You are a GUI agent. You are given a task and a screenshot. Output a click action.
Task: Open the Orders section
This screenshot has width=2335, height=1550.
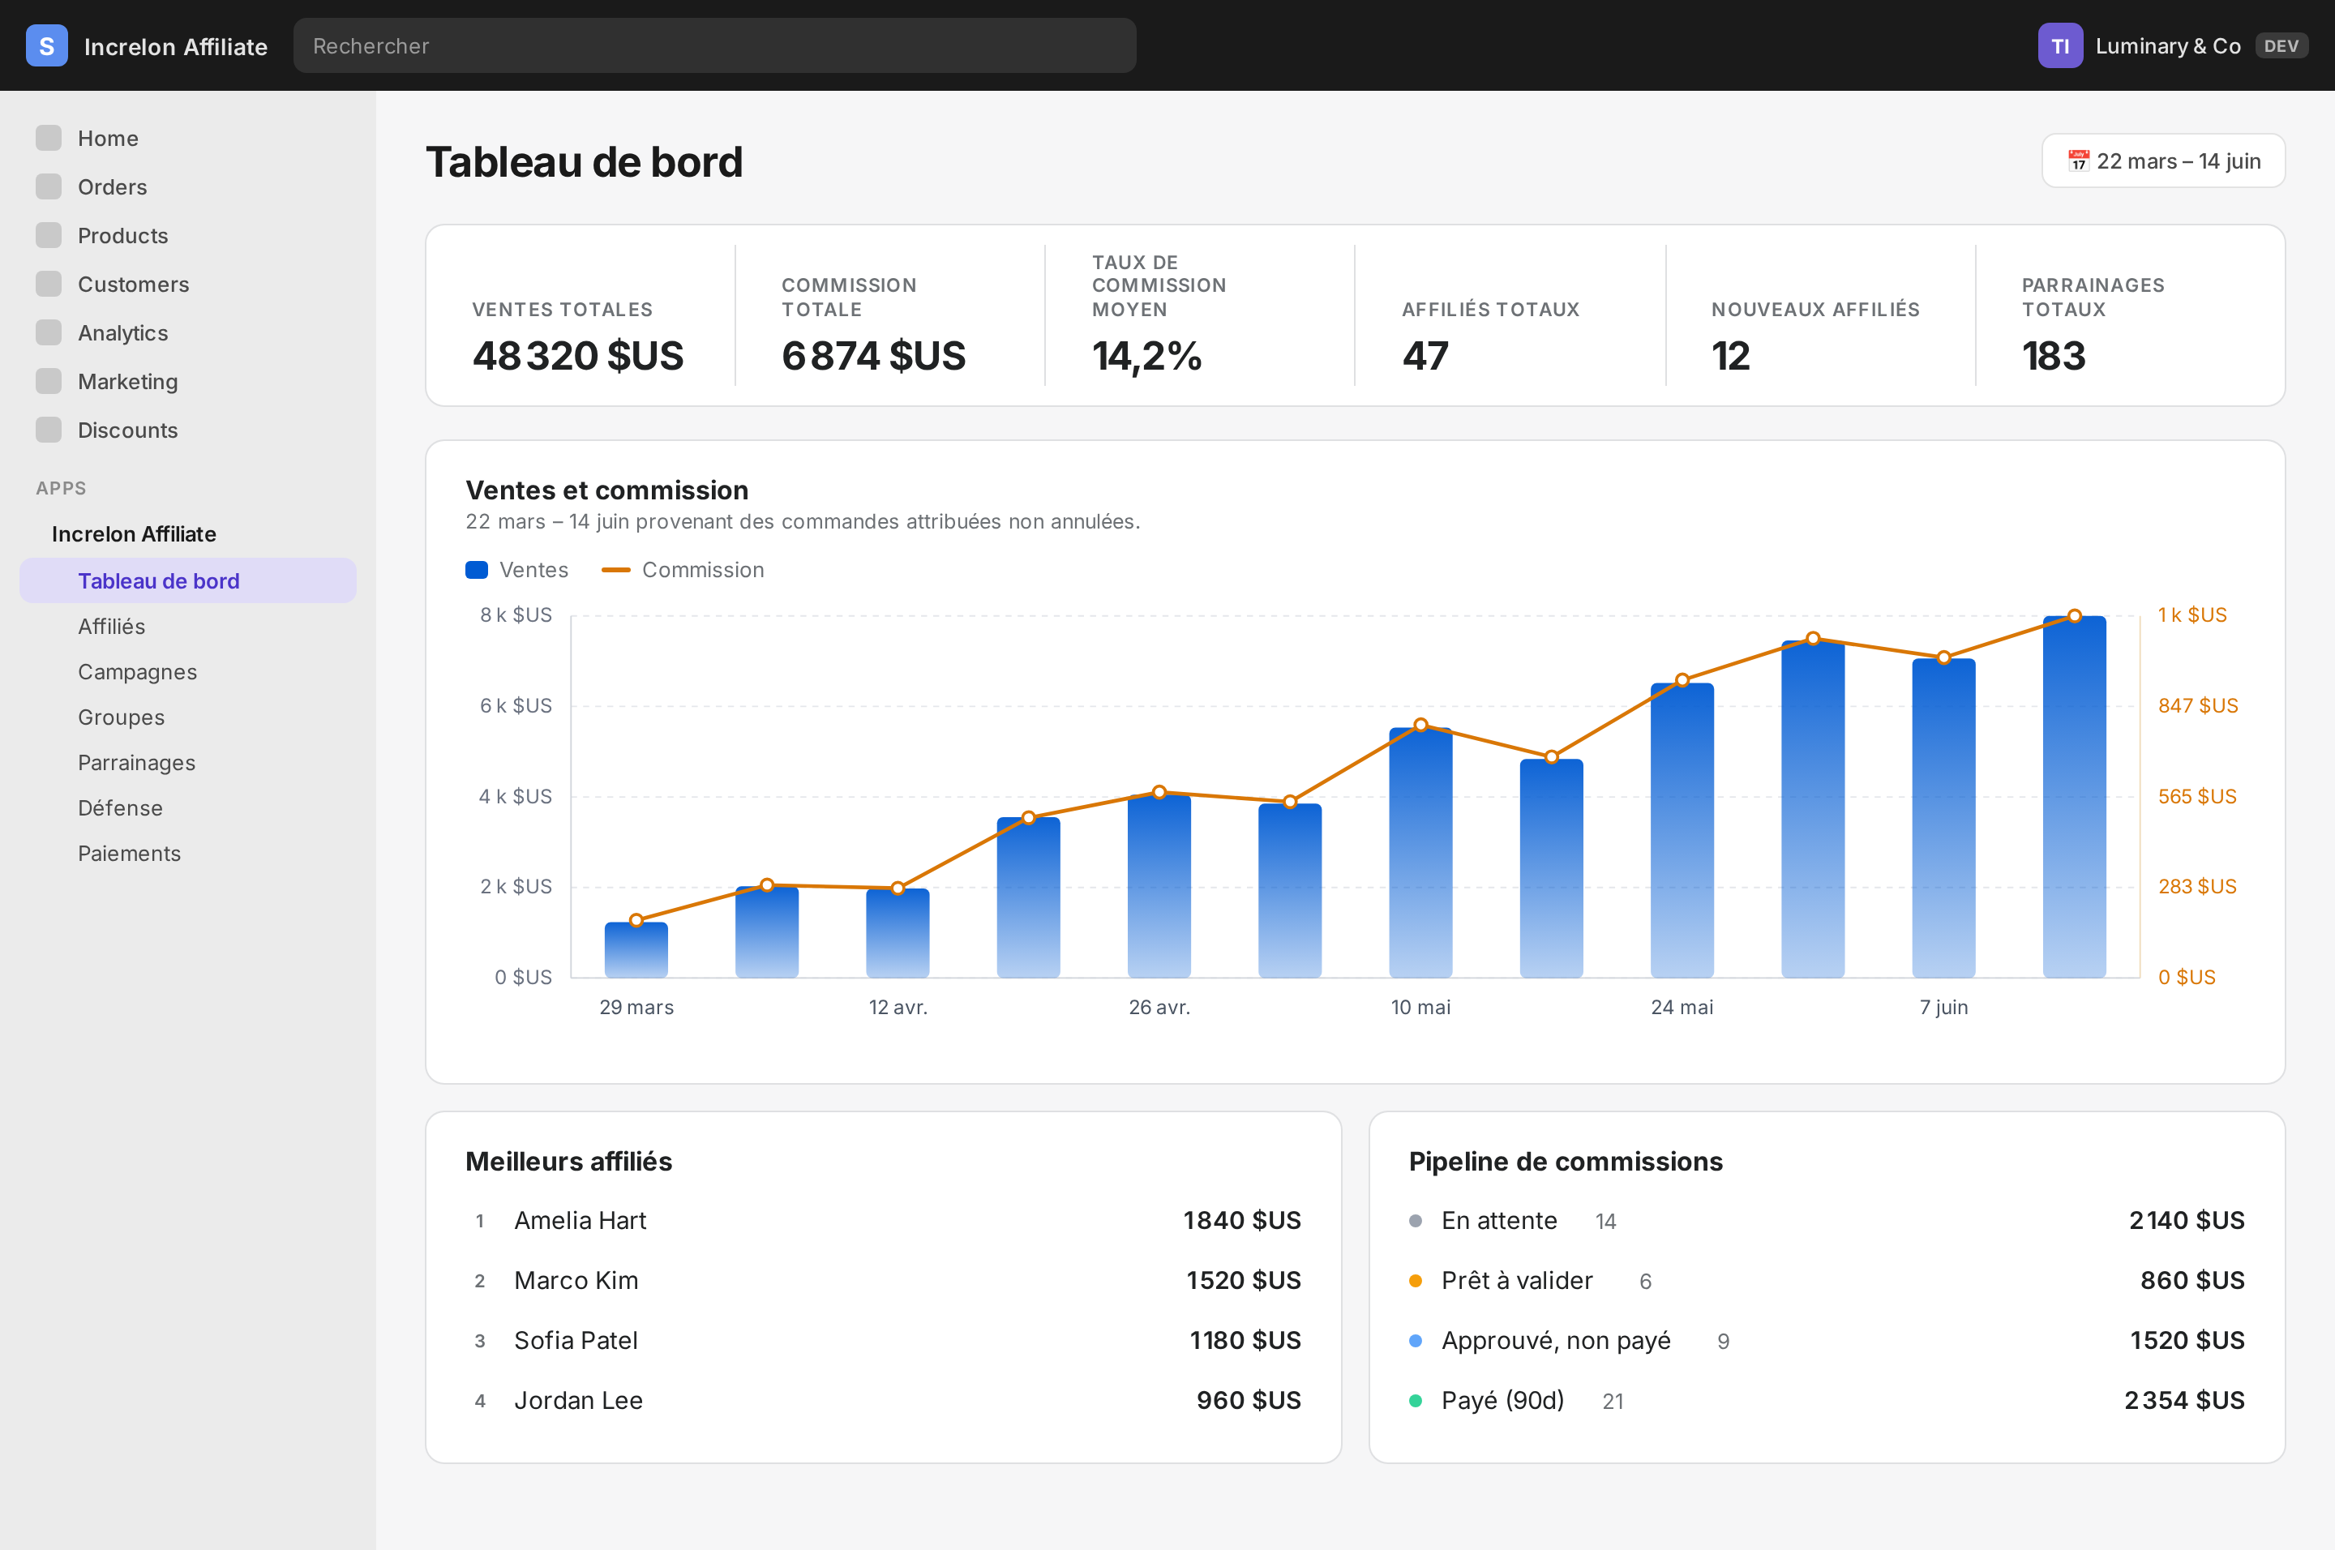tap(188, 186)
